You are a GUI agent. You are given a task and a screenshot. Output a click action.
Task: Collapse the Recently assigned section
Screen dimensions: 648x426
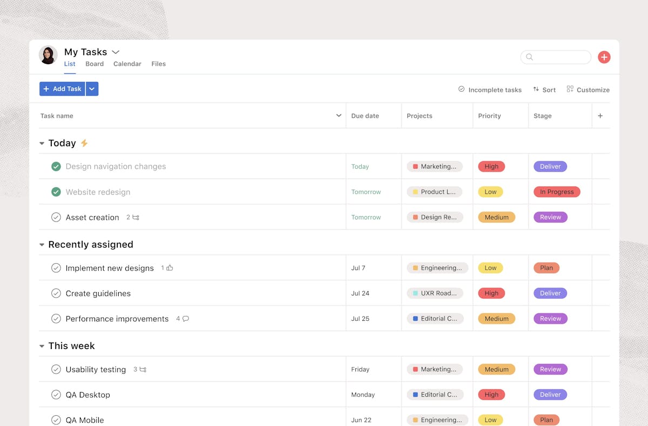point(42,245)
